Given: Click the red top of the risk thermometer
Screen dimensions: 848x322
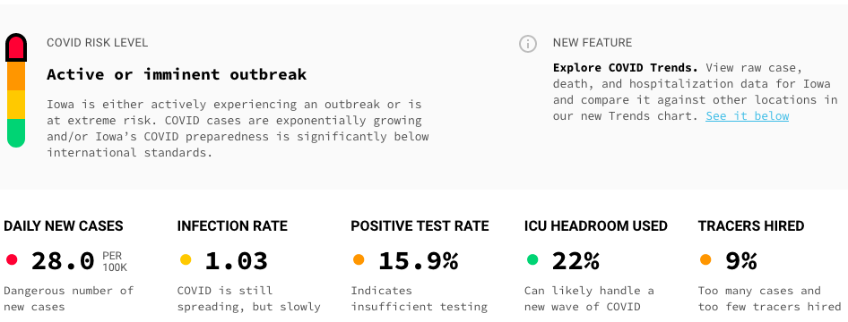Looking at the screenshot, I should pyautogui.click(x=16, y=47).
